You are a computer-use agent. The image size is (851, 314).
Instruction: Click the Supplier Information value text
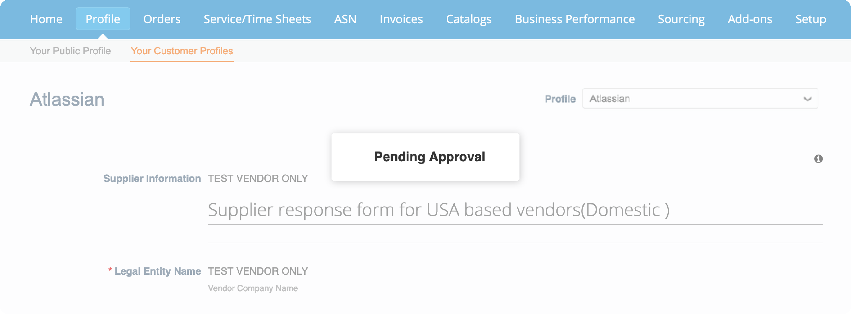click(x=258, y=179)
